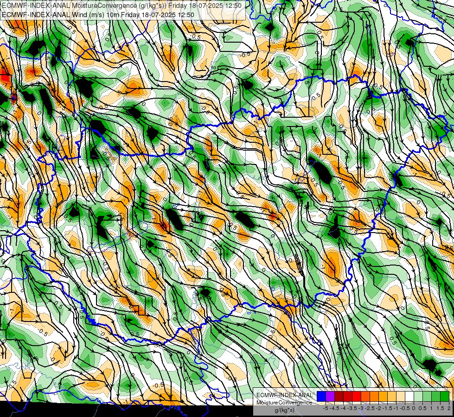Viewport: 454px width, 417px height.
Task: Click the -4.5 tick label on the legend
Action: click(x=334, y=408)
